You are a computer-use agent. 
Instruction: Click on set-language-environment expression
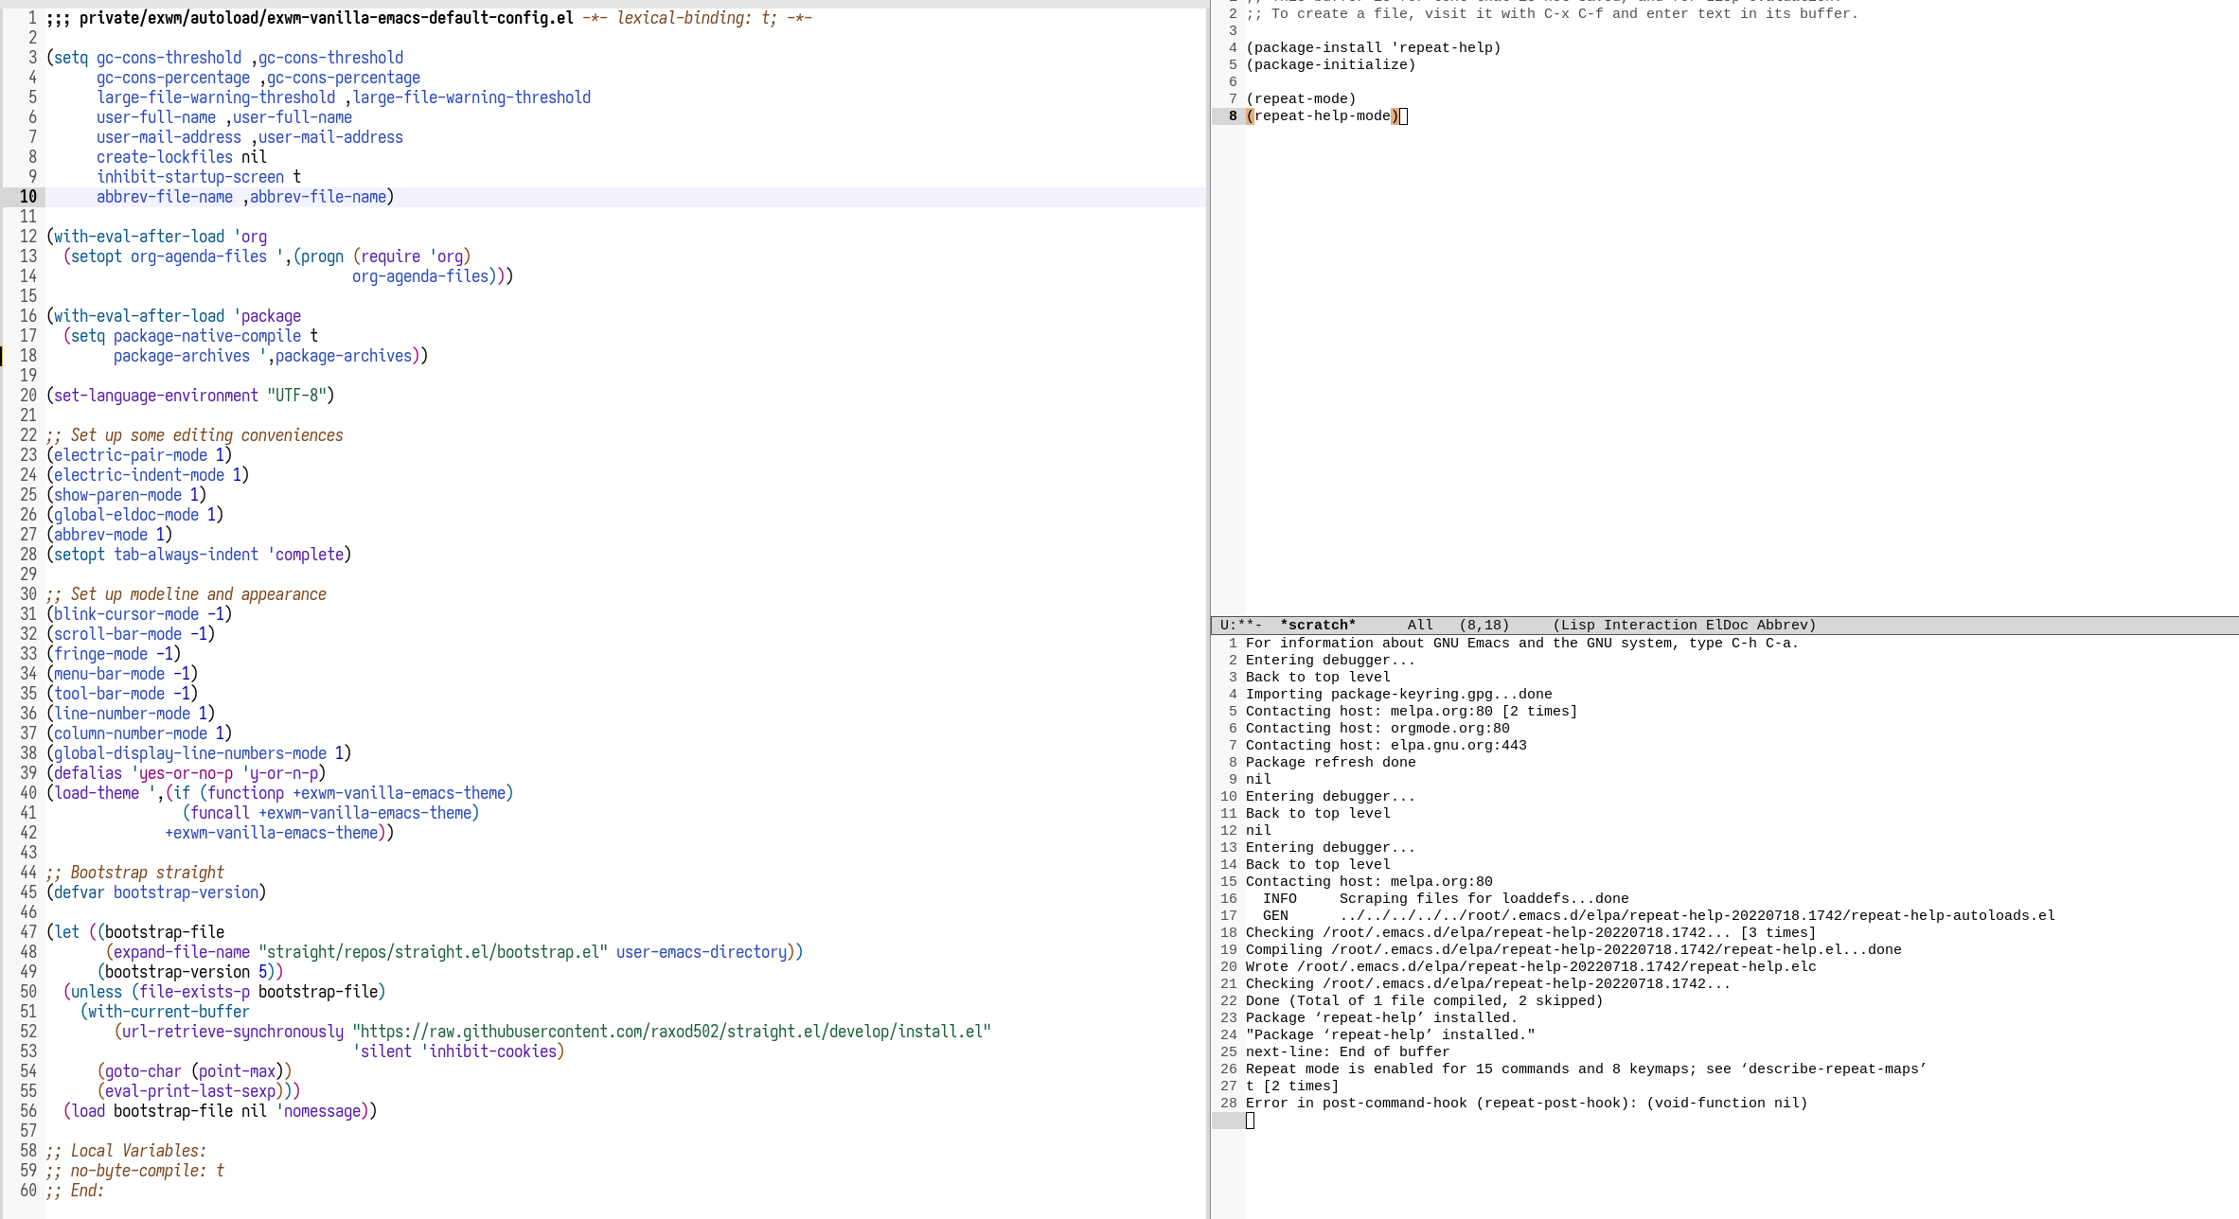click(x=156, y=396)
